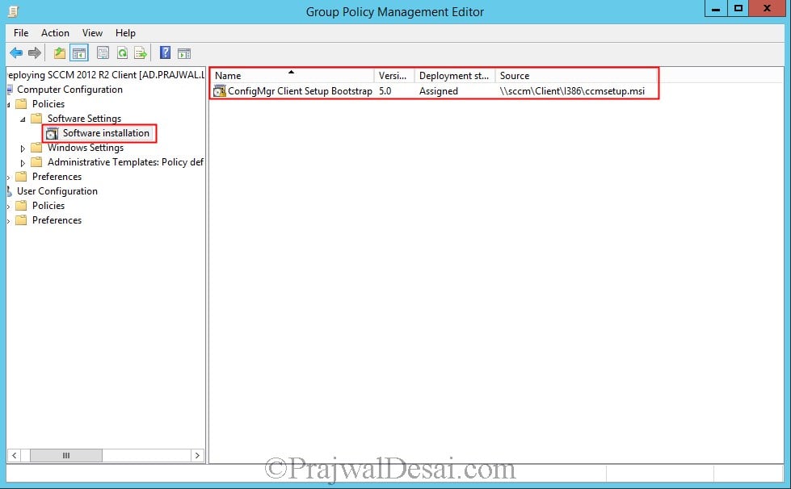Minimize the Group Policy Management Editor window
This screenshot has height=489, width=791.
click(x=715, y=9)
